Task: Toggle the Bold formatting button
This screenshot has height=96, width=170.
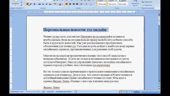Action: pyautogui.click(x=27, y=4)
